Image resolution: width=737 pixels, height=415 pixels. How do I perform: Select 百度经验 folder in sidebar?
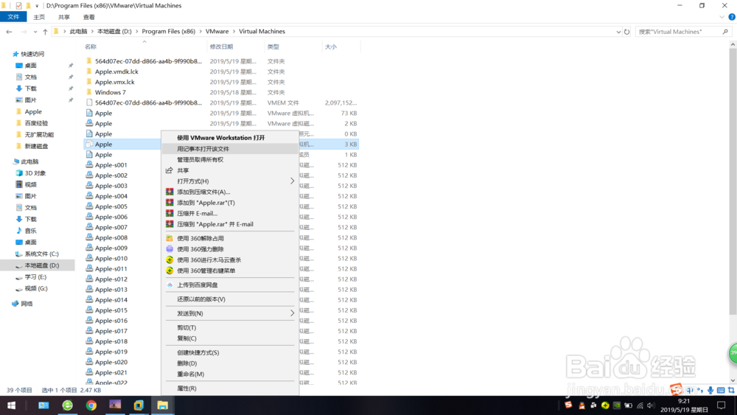[x=36, y=123]
